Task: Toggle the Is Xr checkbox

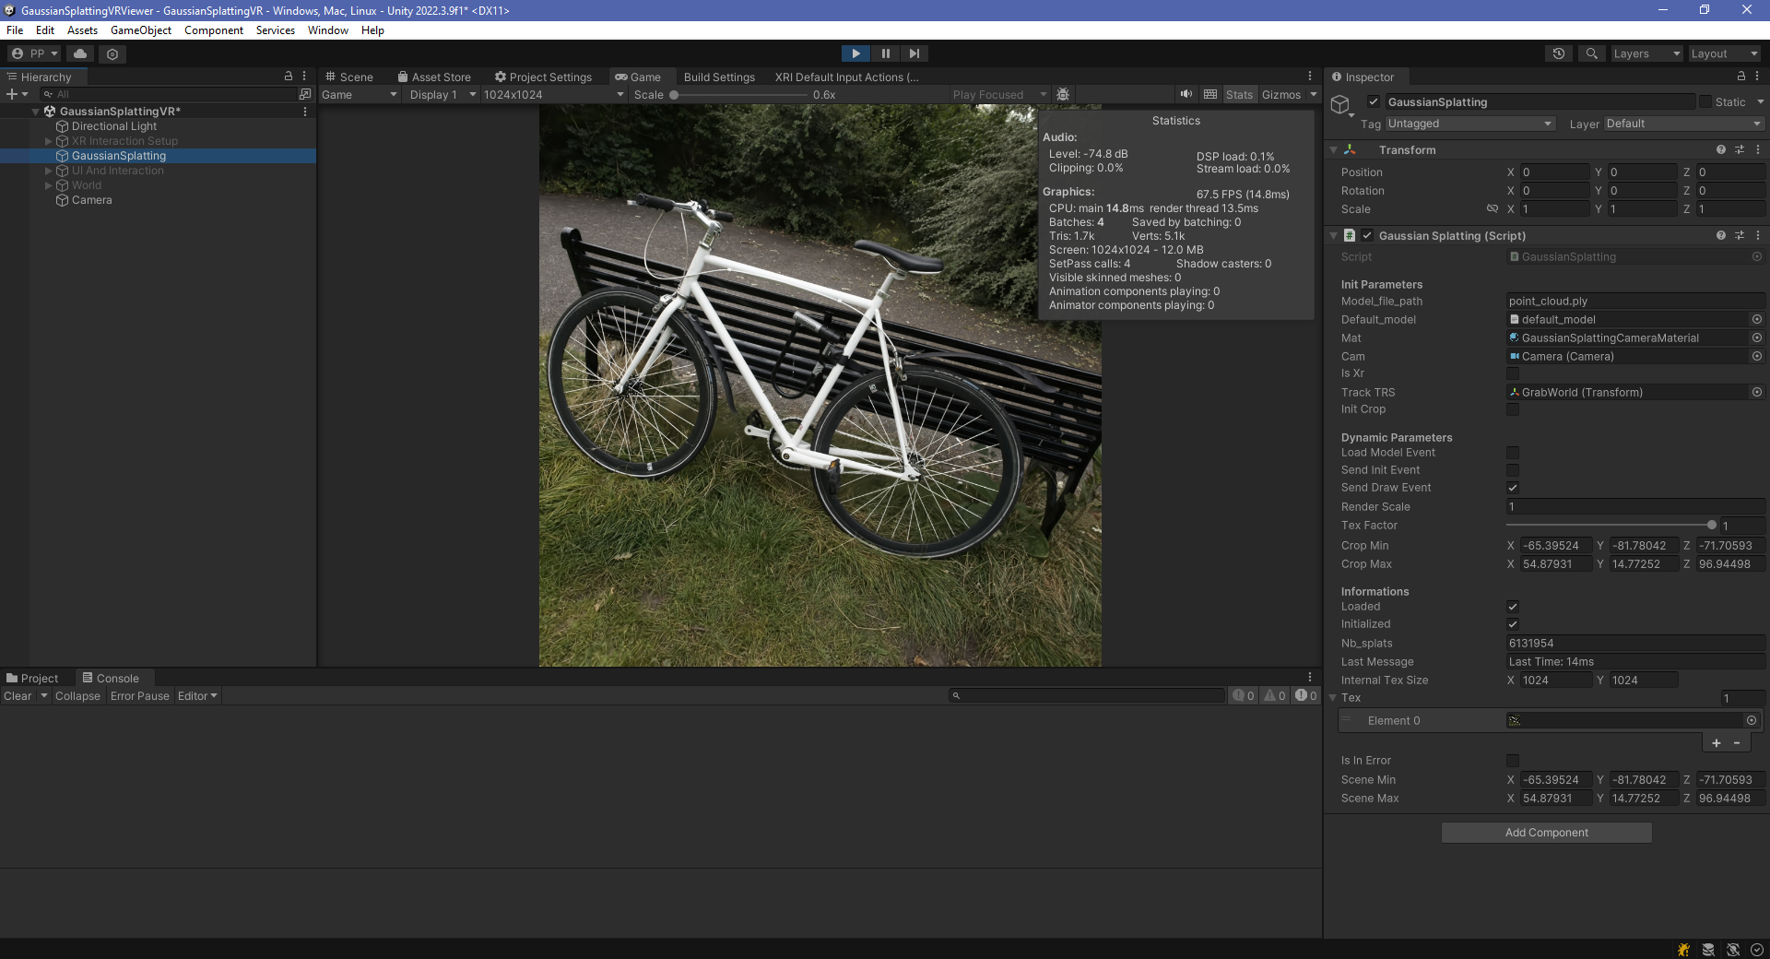Action: (1513, 373)
